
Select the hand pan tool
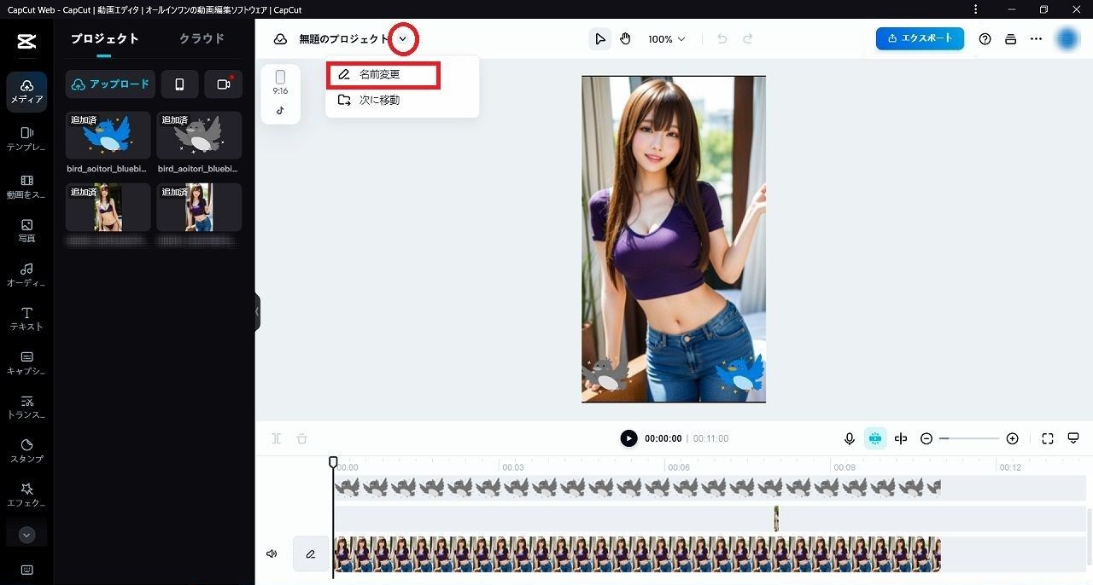(625, 39)
